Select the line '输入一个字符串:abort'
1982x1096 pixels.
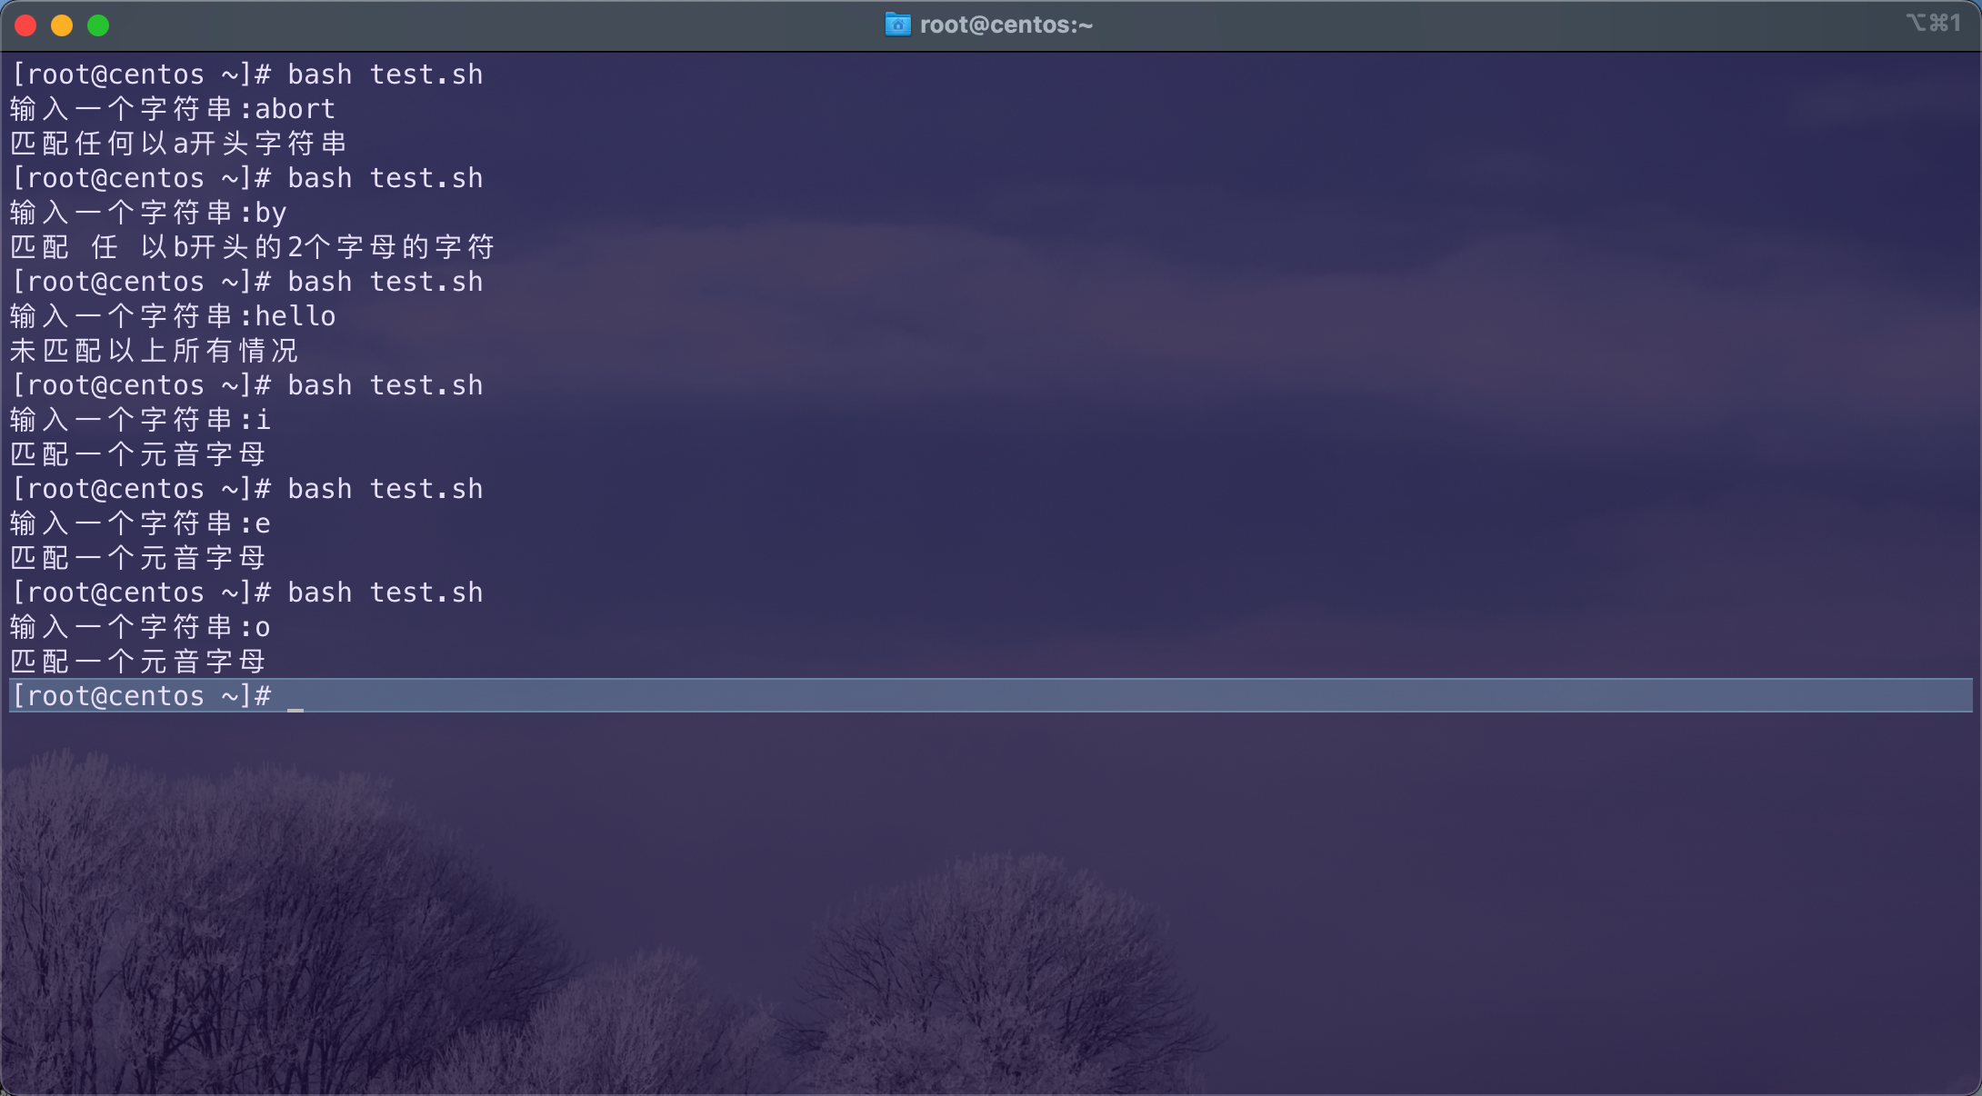pyautogui.click(x=173, y=109)
